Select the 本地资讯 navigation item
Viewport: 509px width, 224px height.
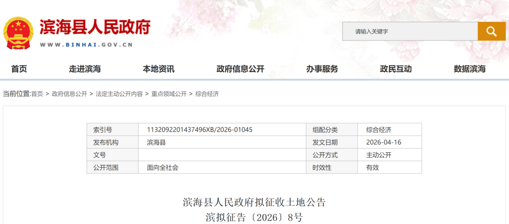158,69
